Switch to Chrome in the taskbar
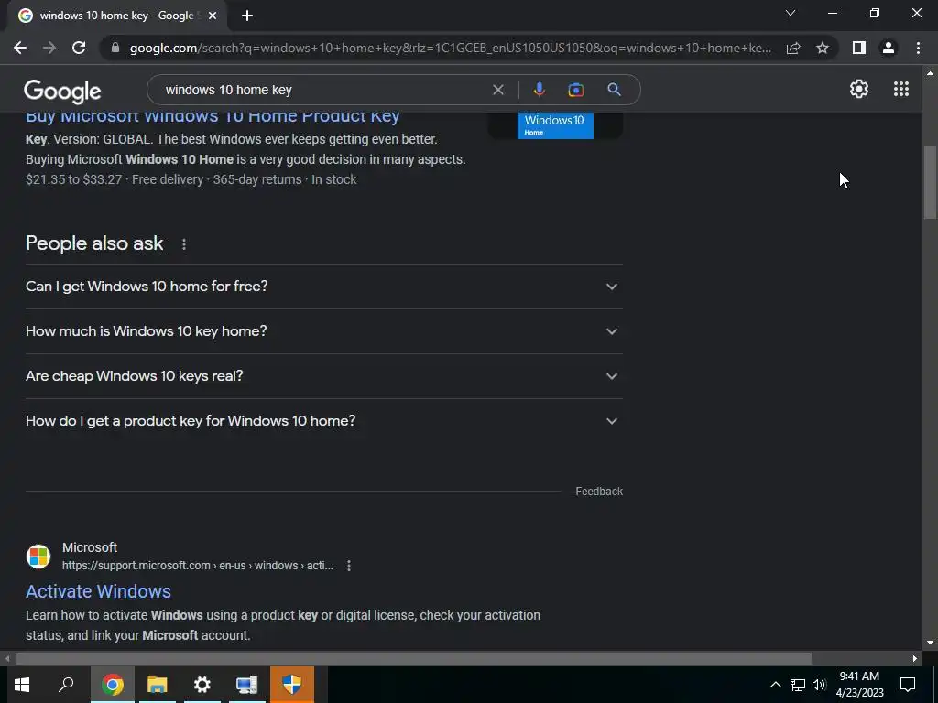 point(113,685)
